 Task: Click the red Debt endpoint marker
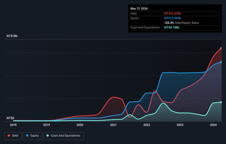click(221, 48)
